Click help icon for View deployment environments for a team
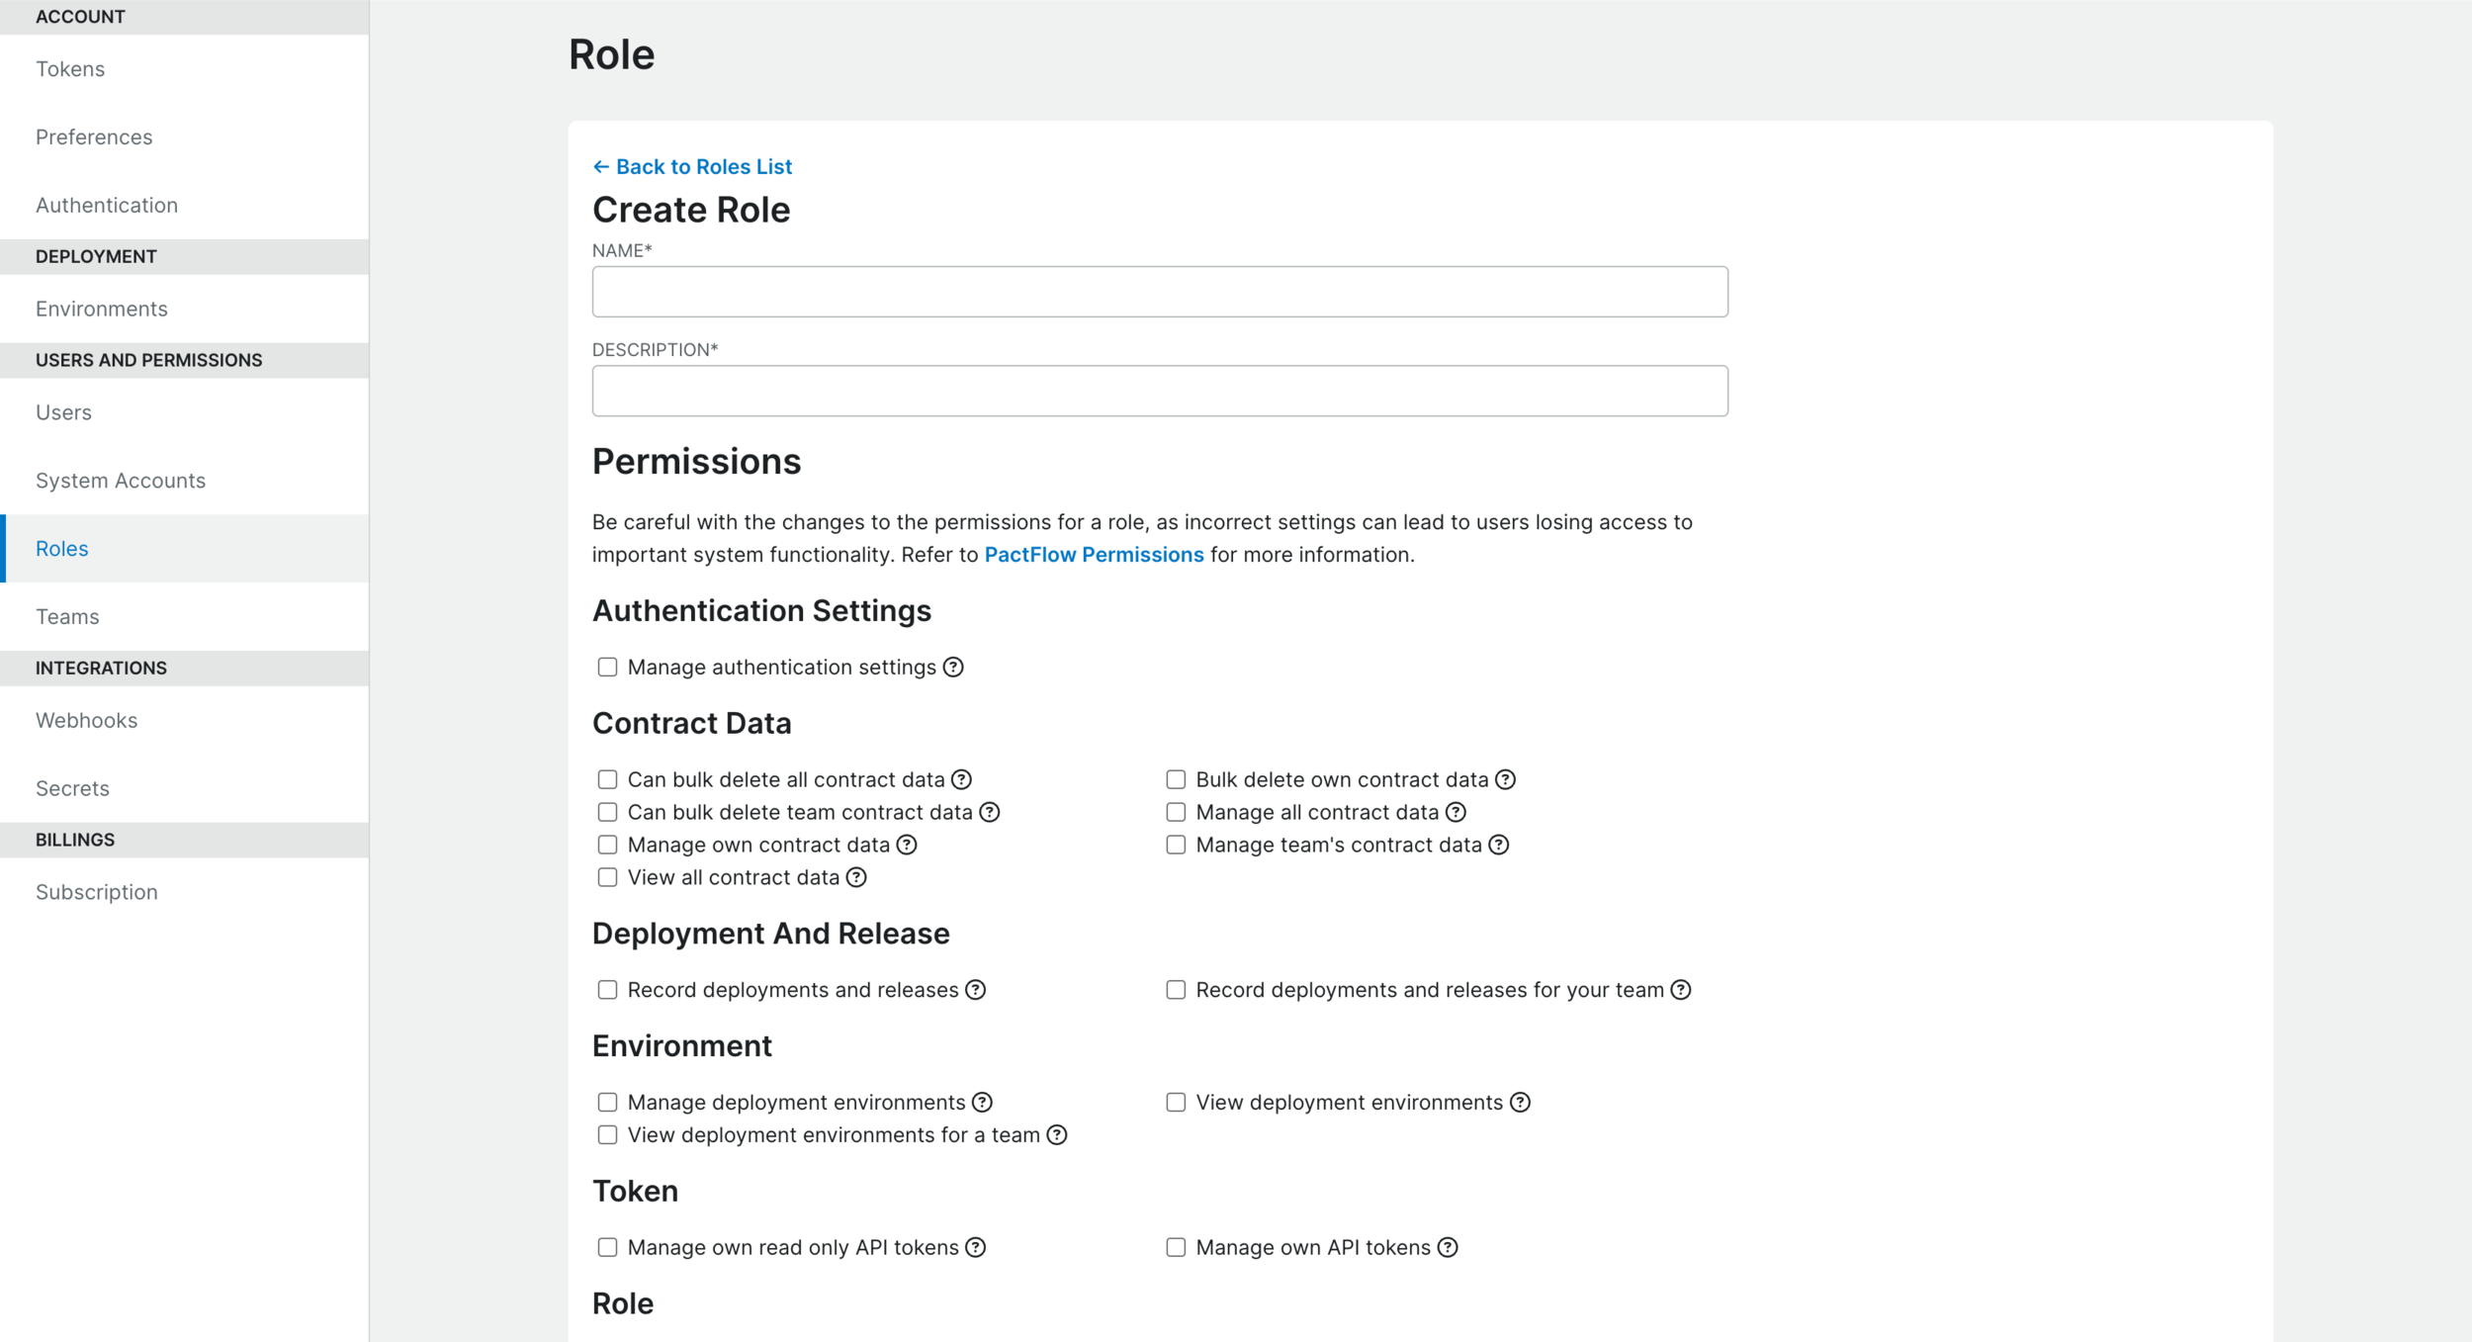 click(x=1057, y=1135)
